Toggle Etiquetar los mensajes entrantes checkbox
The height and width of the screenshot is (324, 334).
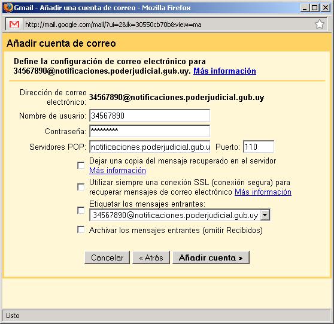tap(81, 210)
